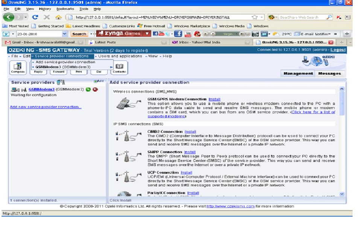Screen dimensions: 362x237
Task: Bookmark this page with the star icon
Action: tap(255, 17)
